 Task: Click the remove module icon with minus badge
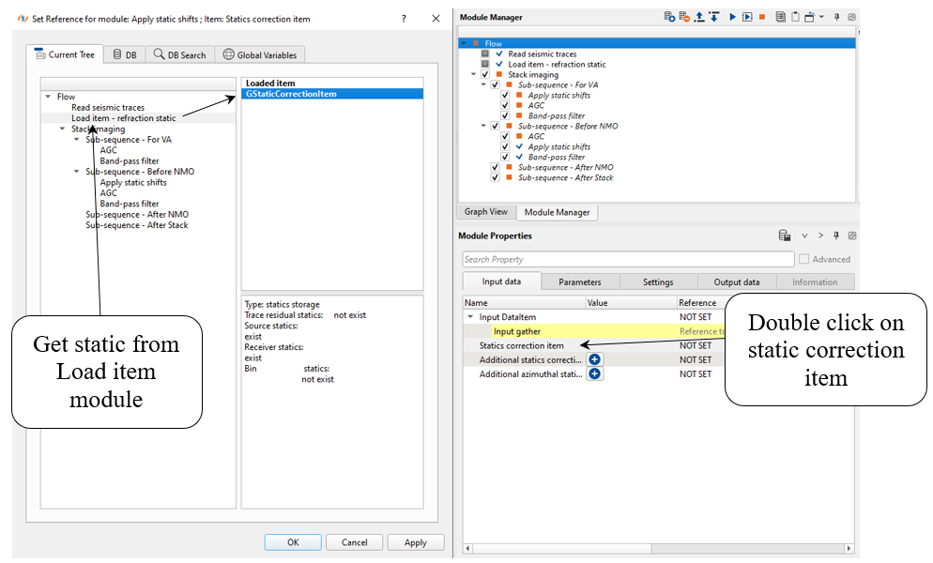click(684, 17)
